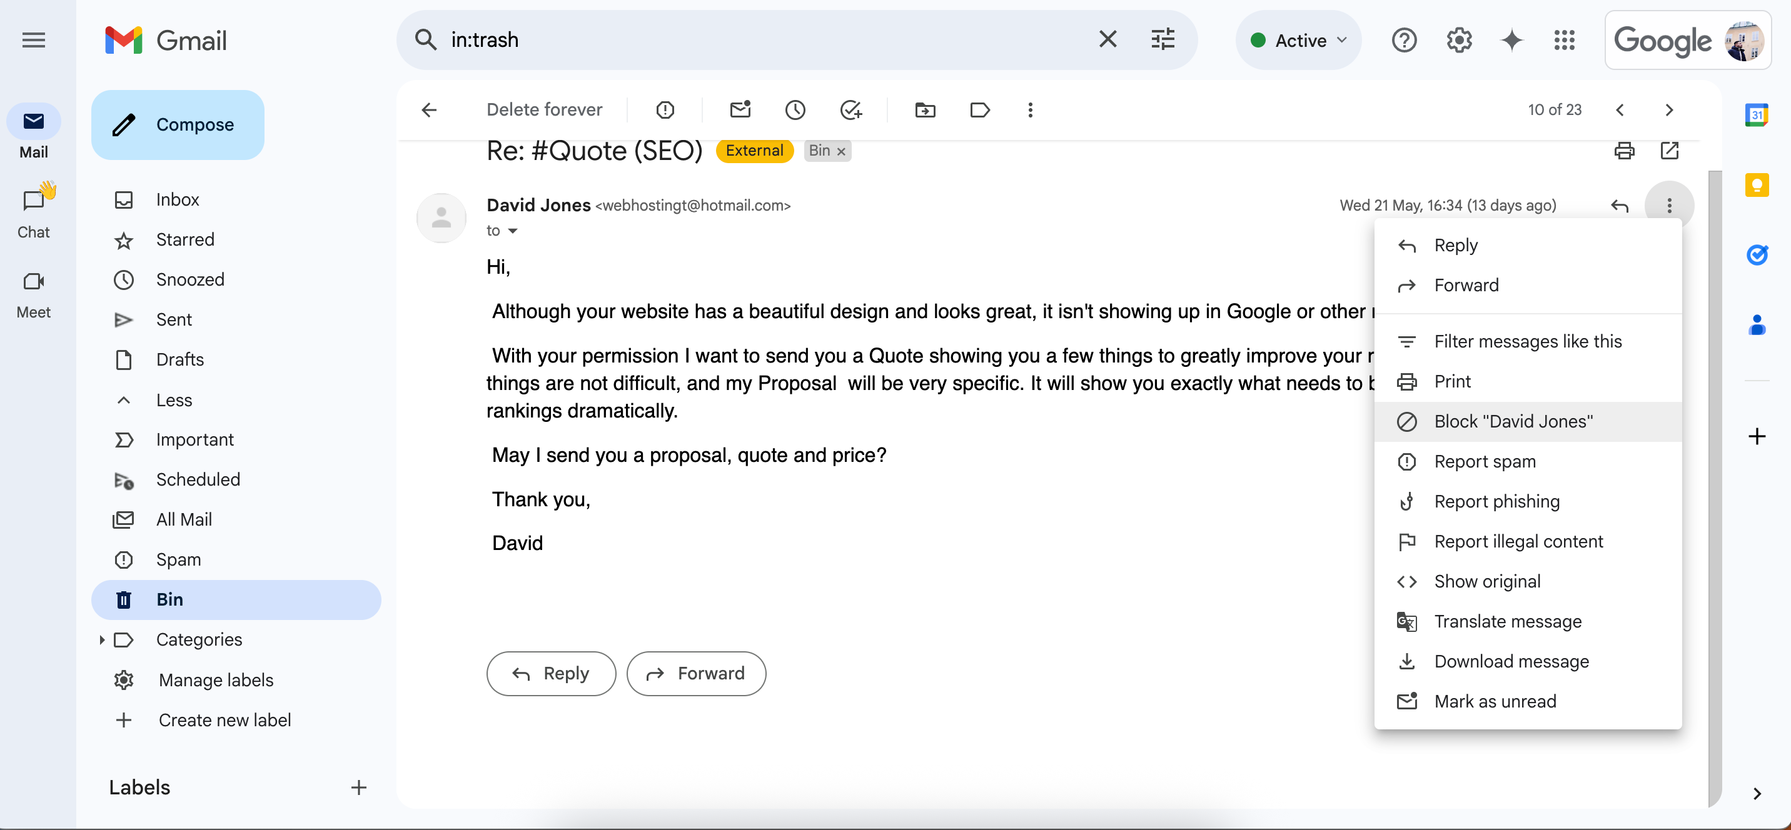Mark the email as spam via toolbar

tap(665, 110)
